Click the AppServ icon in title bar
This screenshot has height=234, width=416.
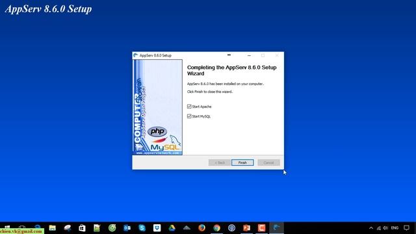(136, 55)
